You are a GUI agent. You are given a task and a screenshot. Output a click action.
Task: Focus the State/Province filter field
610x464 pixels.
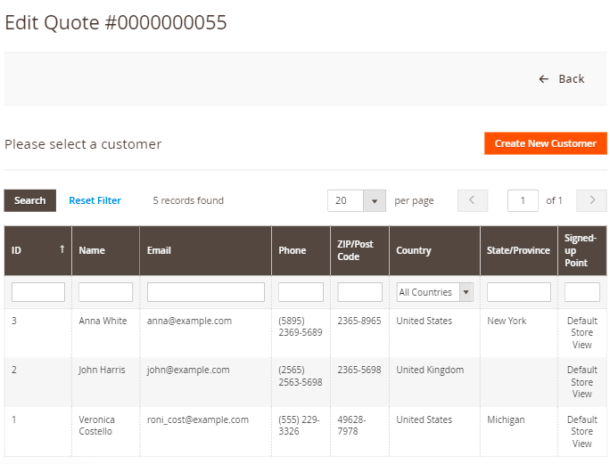pyautogui.click(x=518, y=292)
